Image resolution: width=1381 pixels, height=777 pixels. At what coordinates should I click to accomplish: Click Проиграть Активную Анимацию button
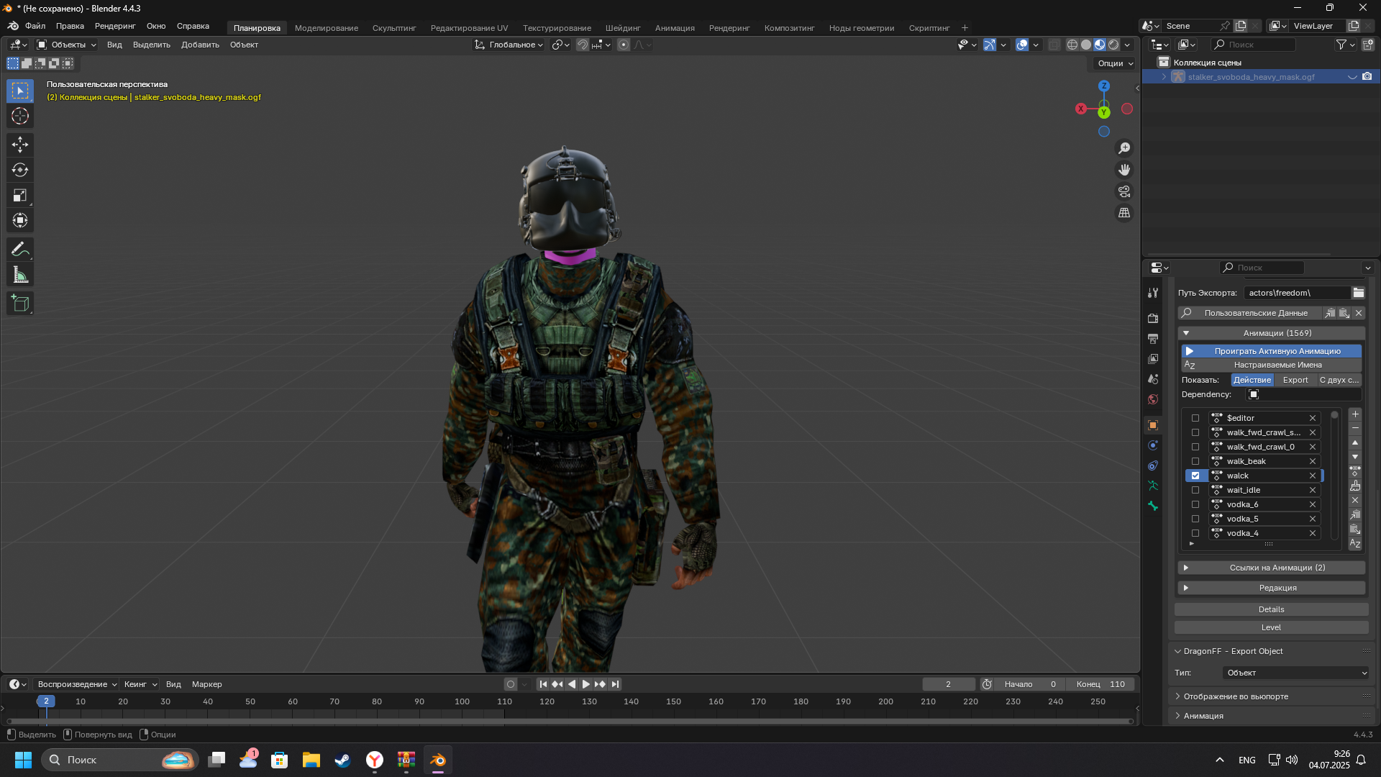(x=1271, y=351)
